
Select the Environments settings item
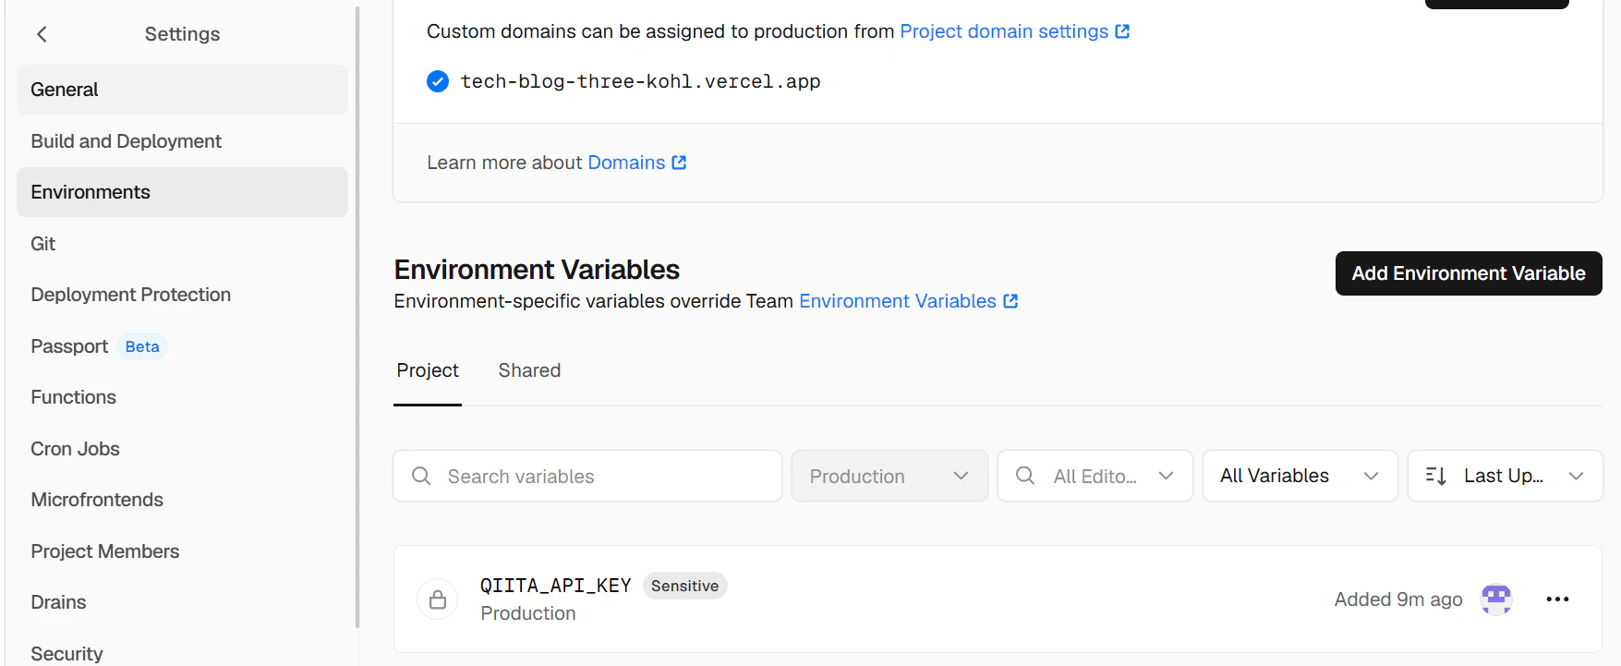(x=182, y=192)
